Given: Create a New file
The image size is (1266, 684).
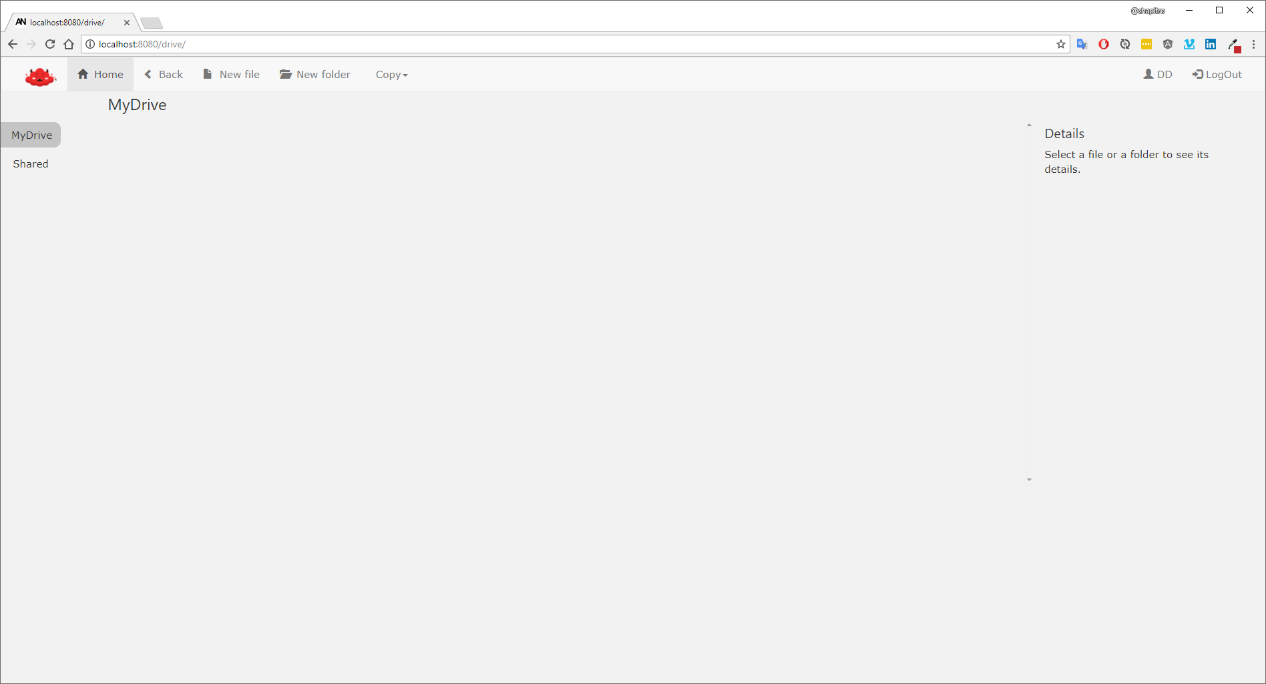Looking at the screenshot, I should [x=231, y=74].
